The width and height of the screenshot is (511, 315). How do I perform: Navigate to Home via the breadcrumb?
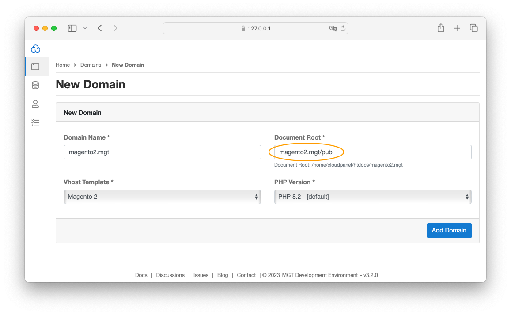point(63,65)
